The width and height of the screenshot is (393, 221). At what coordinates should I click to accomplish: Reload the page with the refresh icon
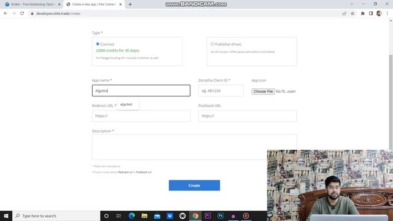tap(22, 14)
